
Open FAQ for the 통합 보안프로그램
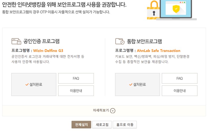tap(180, 78)
